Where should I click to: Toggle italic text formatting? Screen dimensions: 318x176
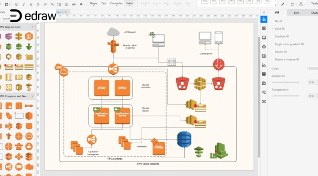24,4
